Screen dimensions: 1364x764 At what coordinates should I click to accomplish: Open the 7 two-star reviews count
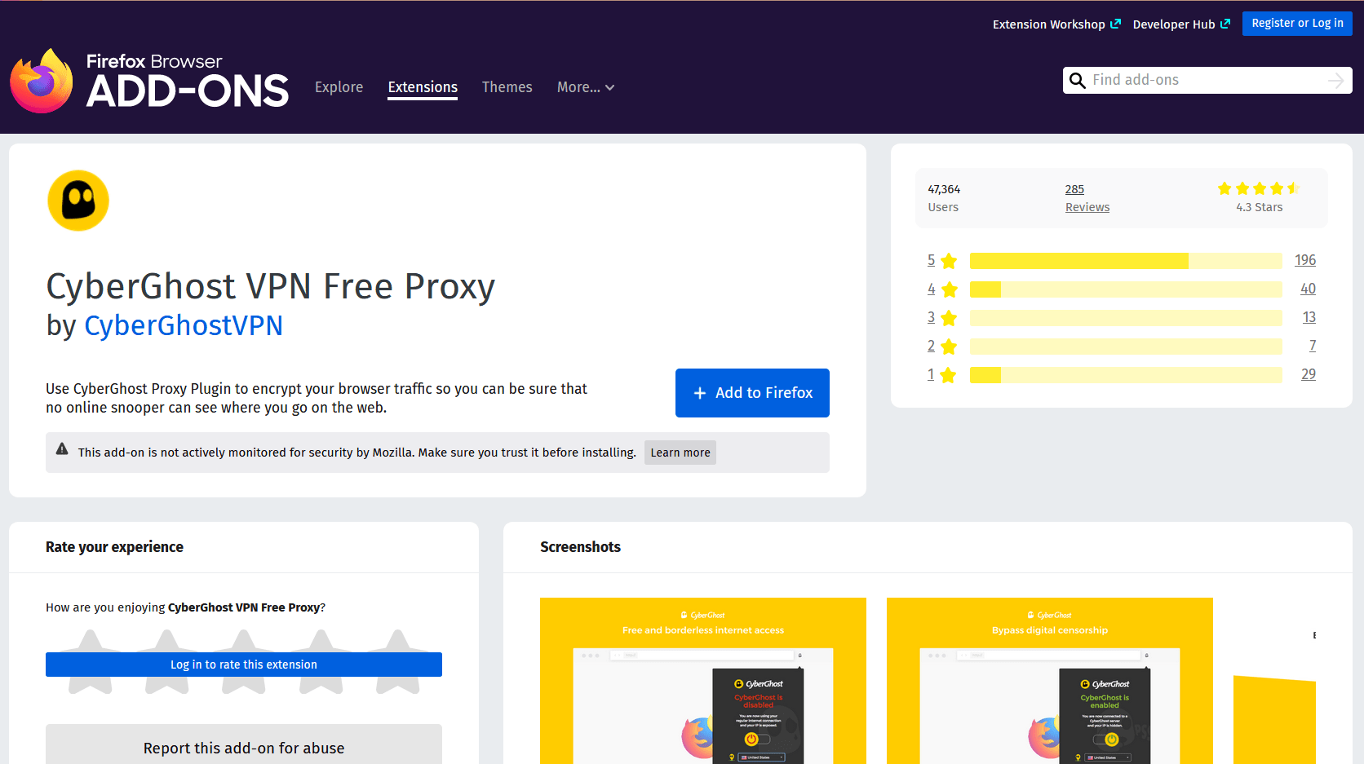(x=1313, y=346)
